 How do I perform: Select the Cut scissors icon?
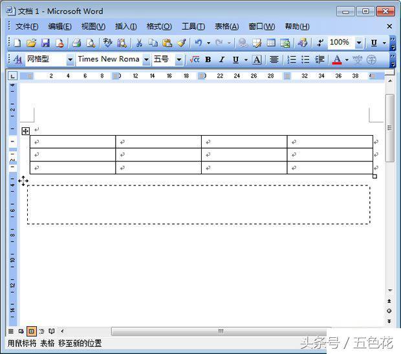138,43
